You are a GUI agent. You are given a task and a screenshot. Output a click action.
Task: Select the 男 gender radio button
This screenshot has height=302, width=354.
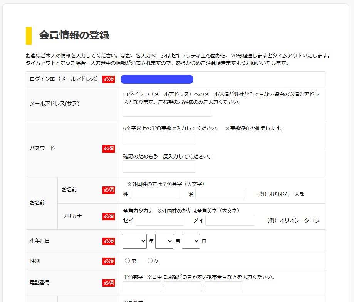[128, 261]
